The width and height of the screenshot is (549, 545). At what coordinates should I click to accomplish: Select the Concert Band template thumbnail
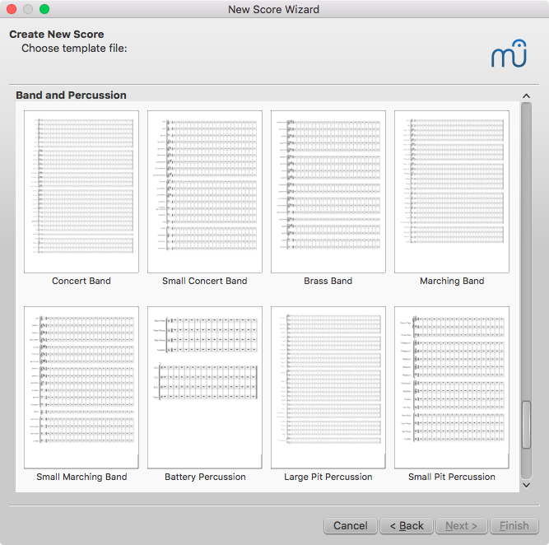click(x=81, y=192)
